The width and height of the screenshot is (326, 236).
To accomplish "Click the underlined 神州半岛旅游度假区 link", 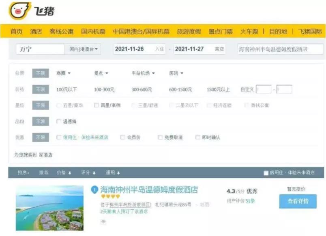I will coord(130,205).
